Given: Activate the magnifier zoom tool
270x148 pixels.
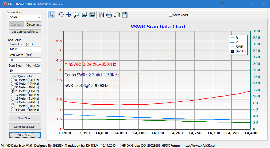Looking at the screenshot, I should [x=76, y=15].
